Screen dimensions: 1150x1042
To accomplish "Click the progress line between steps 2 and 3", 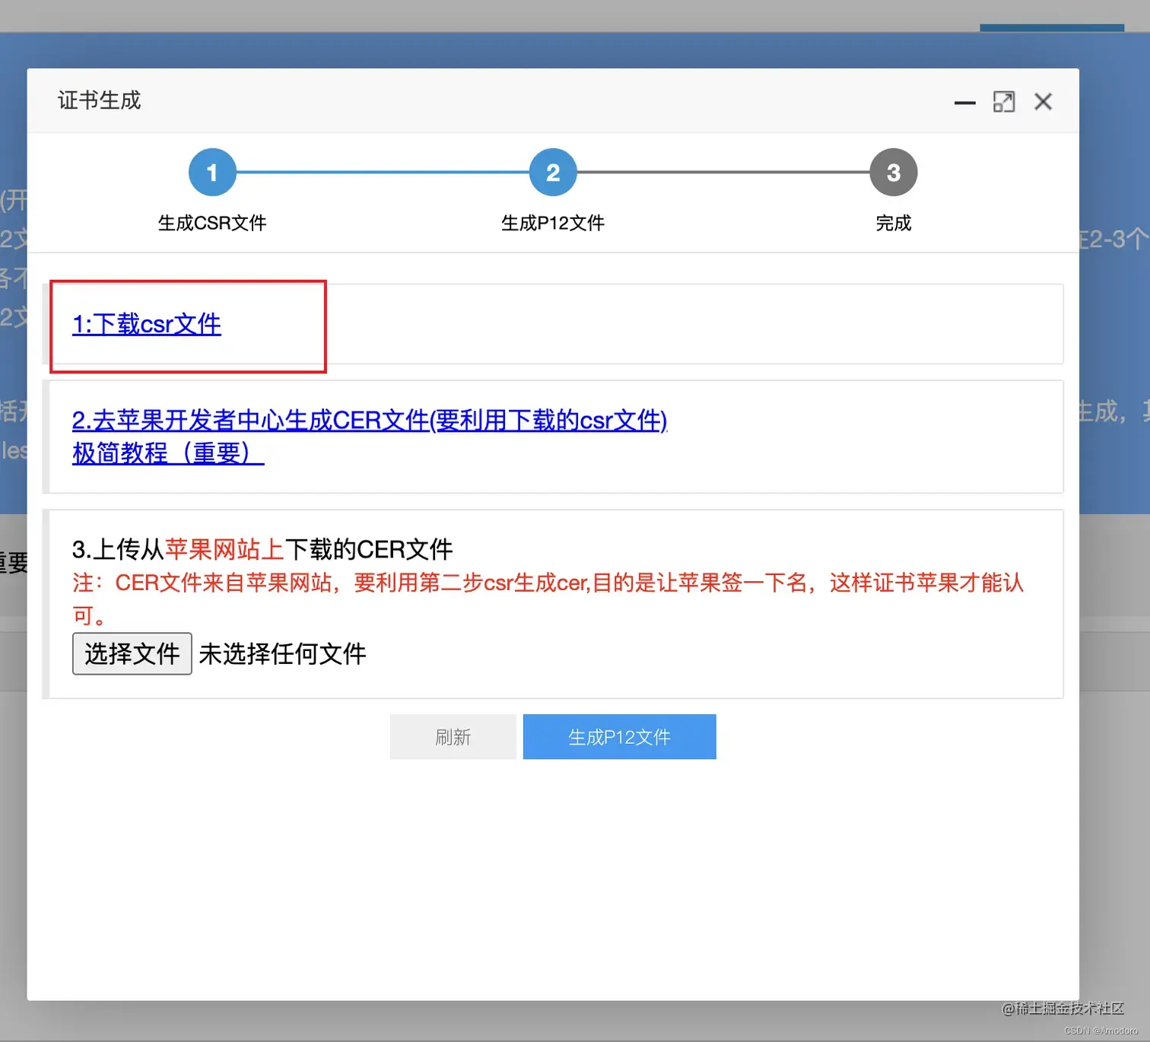I will (x=723, y=172).
